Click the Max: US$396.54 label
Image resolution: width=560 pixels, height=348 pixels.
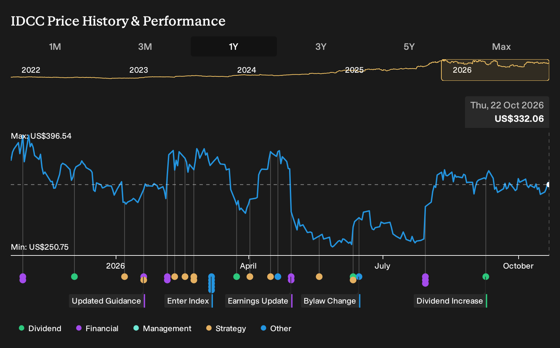coord(41,136)
